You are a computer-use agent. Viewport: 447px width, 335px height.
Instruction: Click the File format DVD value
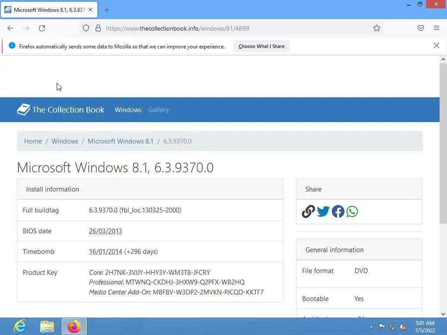click(361, 271)
